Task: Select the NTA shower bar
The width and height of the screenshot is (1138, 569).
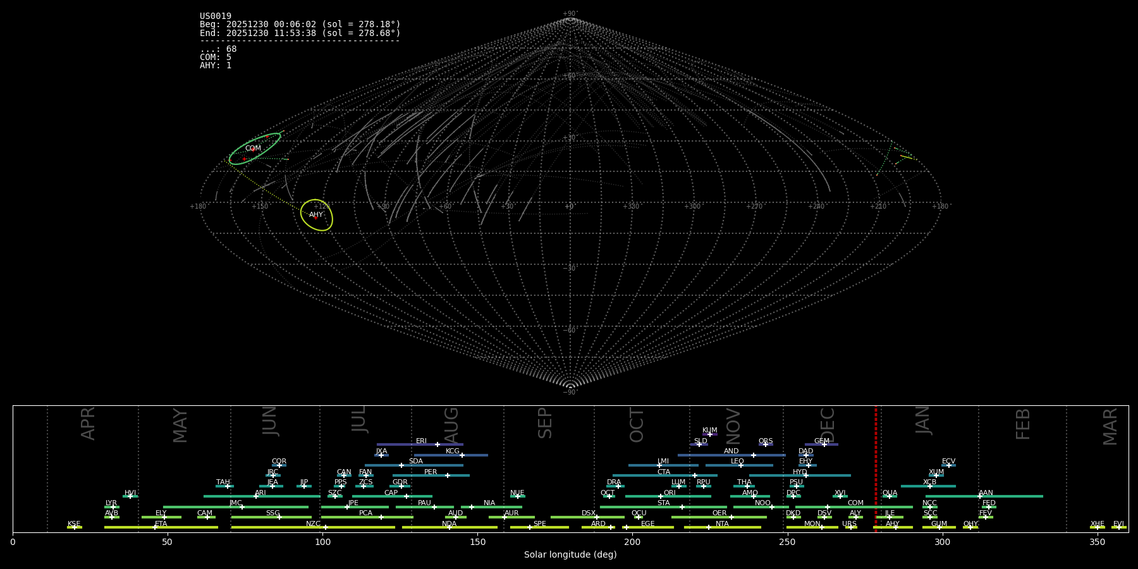Action: (722, 527)
